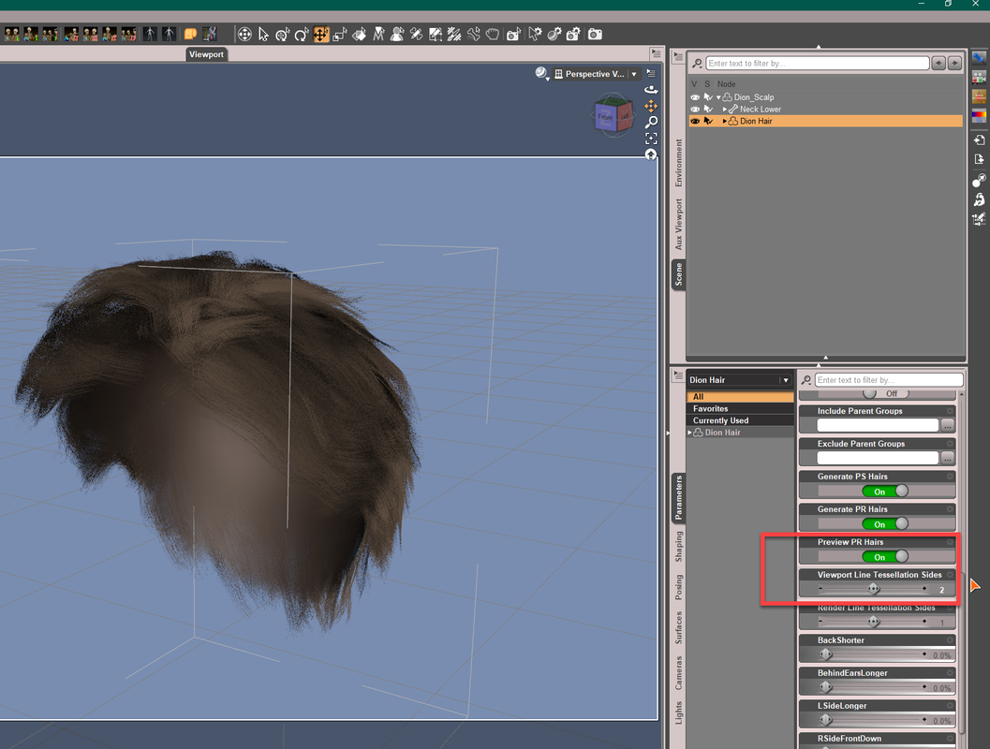
Task: Click the browse button for Include Parent Groups
Action: [x=948, y=426]
